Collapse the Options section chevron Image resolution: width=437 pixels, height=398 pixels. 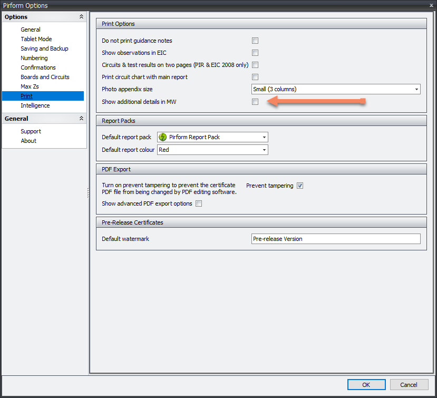(x=81, y=17)
